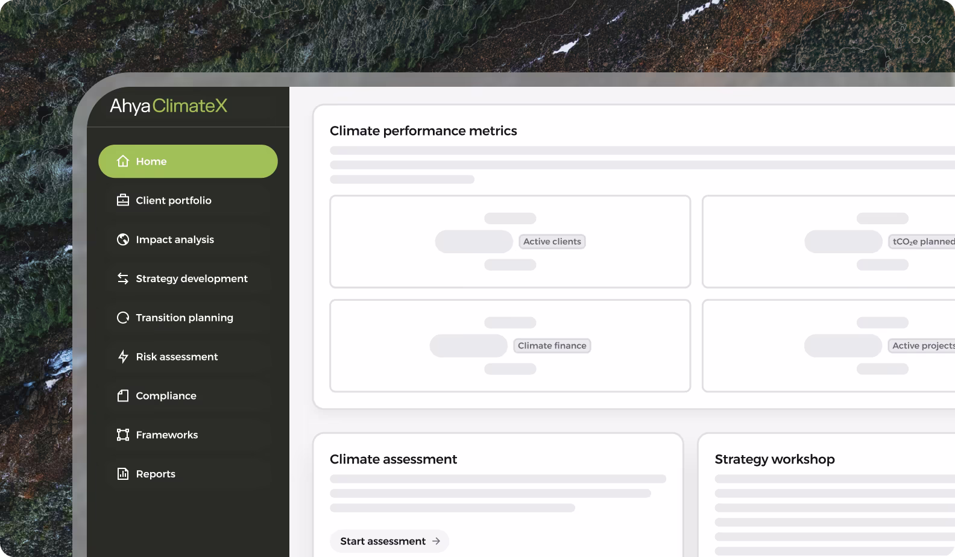Click the Reports chart icon
The height and width of the screenshot is (557, 955).
tap(123, 474)
